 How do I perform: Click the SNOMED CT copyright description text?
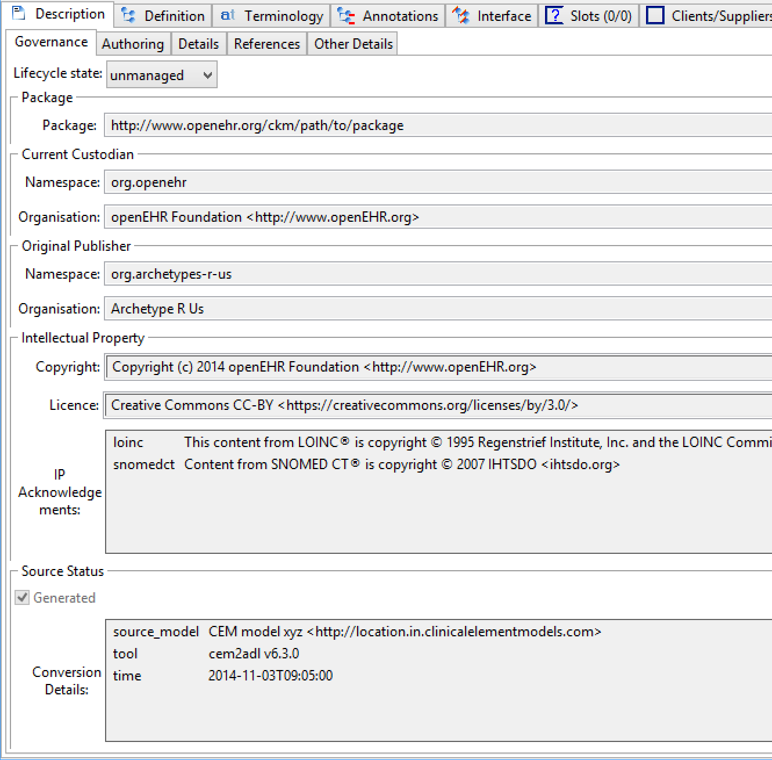pos(402,464)
